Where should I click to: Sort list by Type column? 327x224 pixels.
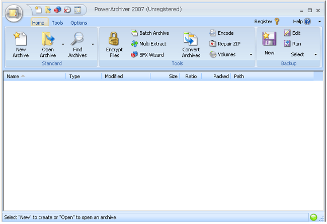(x=84, y=76)
